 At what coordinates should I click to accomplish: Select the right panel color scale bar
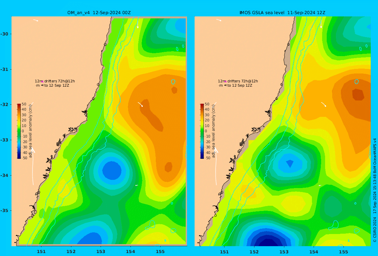tap(202, 131)
